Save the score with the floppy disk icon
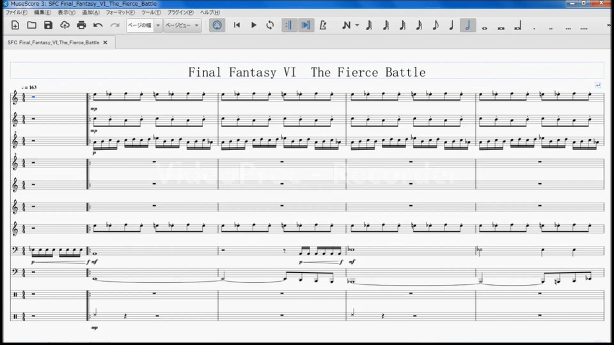 [48, 26]
